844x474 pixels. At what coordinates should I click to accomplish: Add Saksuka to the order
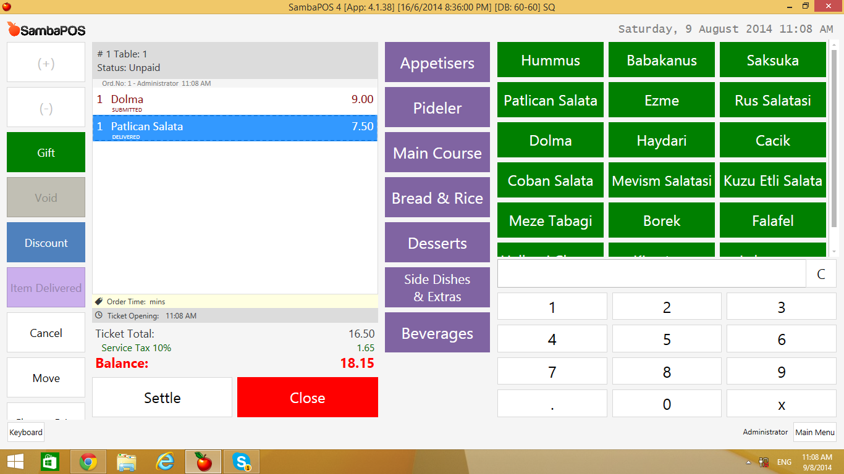pyautogui.click(x=773, y=60)
